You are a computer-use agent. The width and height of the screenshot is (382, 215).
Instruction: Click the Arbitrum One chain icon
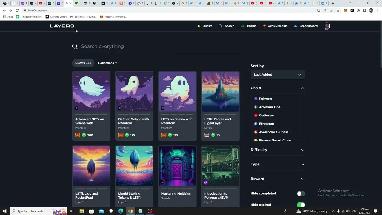[256, 107]
